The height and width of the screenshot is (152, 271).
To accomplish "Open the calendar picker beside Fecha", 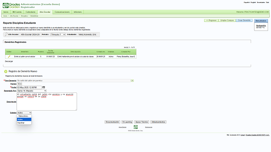I will pos(44,87).
